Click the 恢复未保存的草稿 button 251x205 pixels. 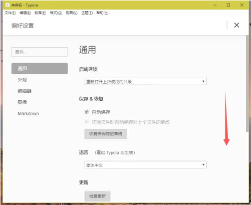click(106, 134)
